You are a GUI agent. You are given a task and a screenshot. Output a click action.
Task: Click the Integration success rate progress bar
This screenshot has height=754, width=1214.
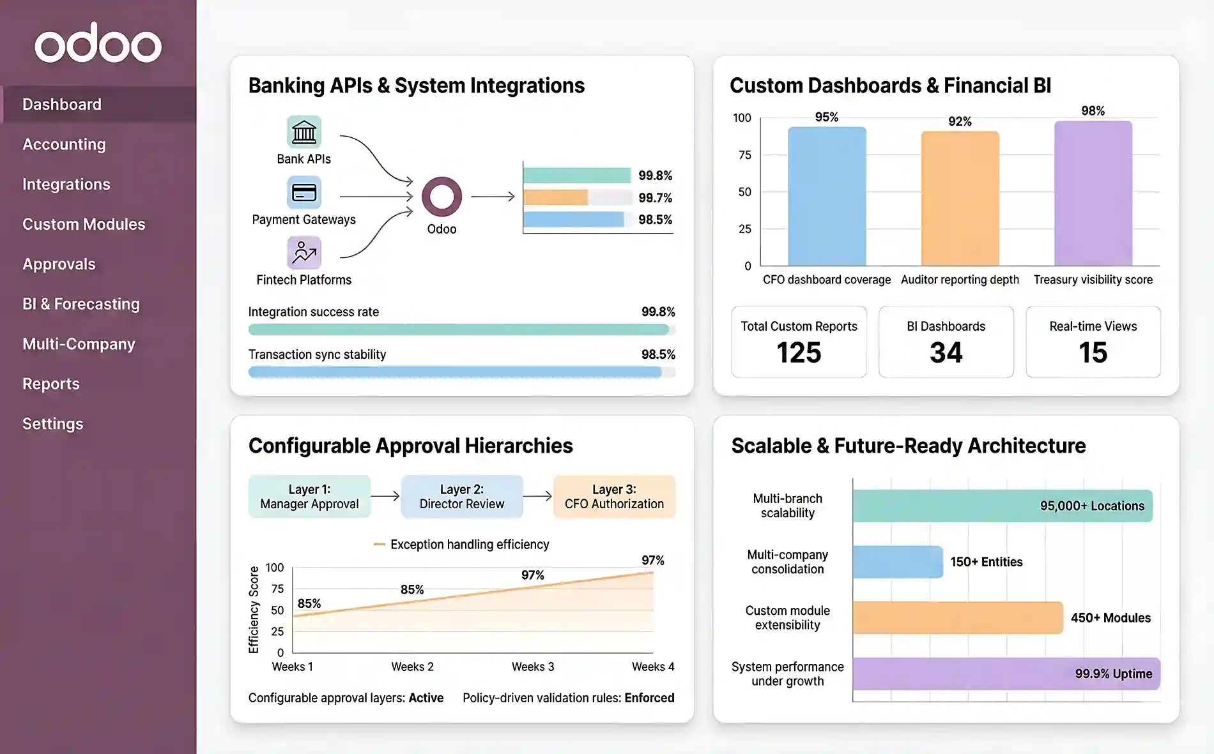tap(459, 328)
